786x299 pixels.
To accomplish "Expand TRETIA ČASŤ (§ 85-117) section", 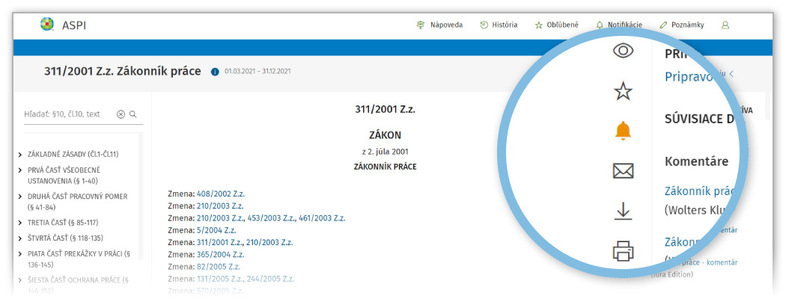I will (19, 223).
